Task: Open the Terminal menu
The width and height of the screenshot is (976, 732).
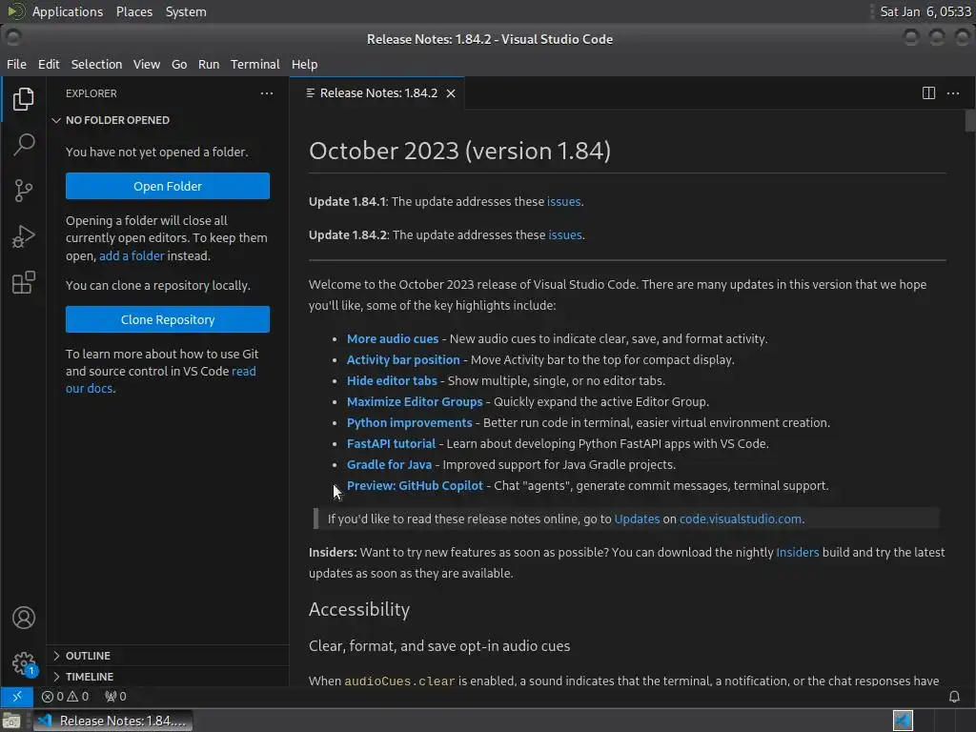Action: [x=255, y=64]
